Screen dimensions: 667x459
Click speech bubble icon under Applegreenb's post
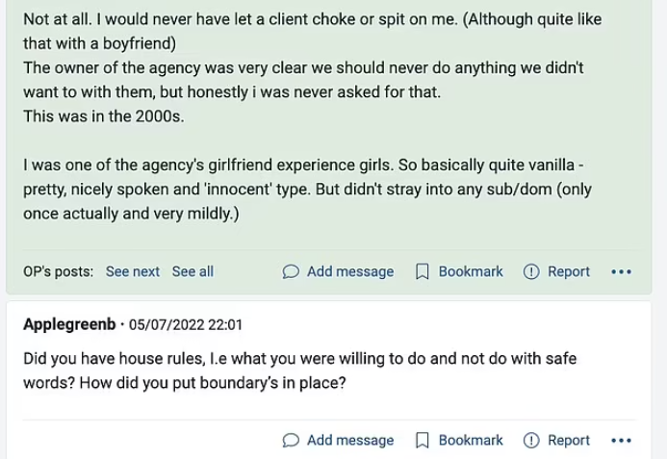click(291, 441)
